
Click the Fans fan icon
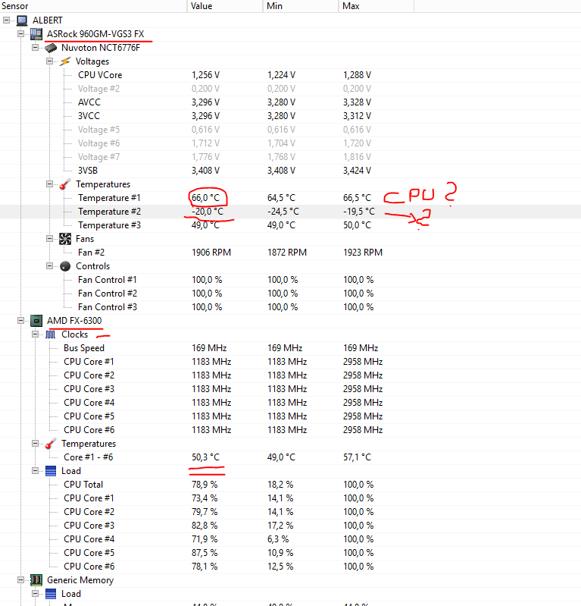click(65, 239)
